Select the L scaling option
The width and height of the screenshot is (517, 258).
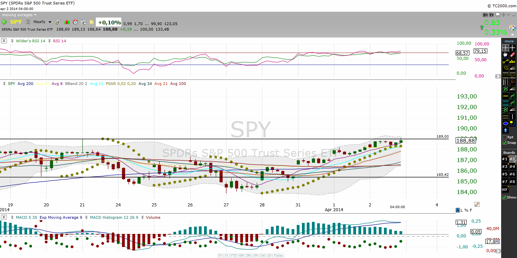[462, 210]
